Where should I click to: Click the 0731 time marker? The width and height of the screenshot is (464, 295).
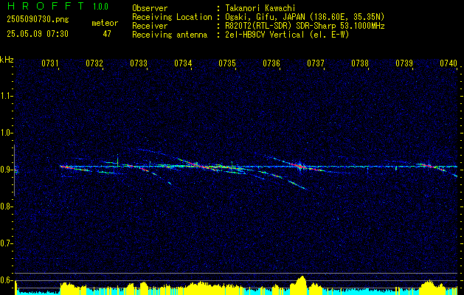(x=50, y=63)
